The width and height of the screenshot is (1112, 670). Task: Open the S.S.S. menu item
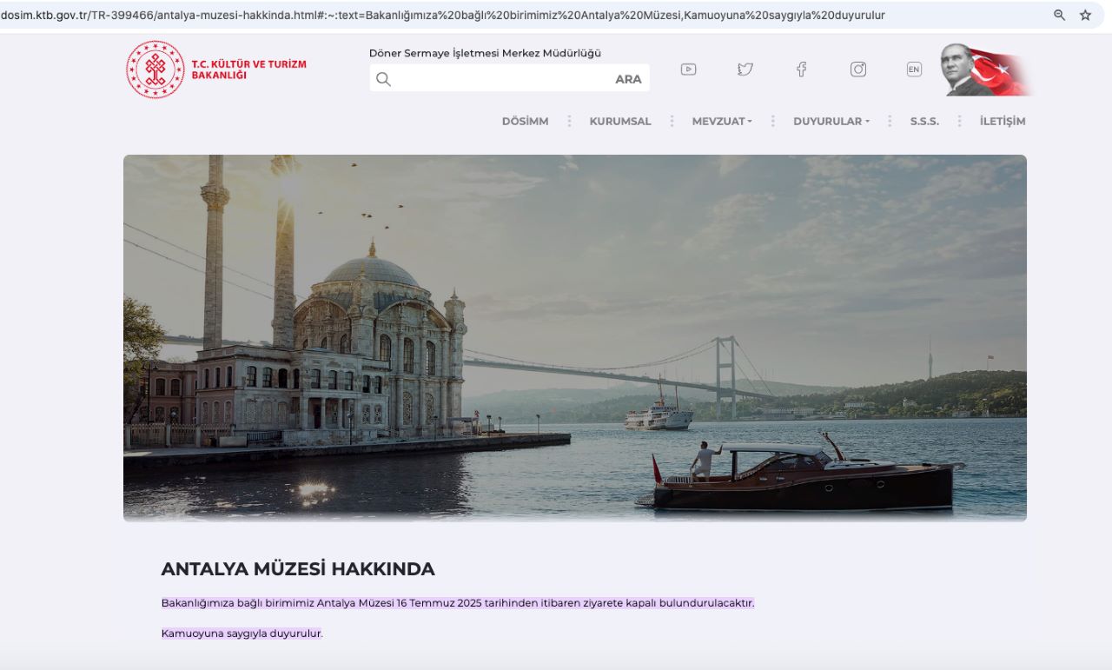[x=924, y=121]
